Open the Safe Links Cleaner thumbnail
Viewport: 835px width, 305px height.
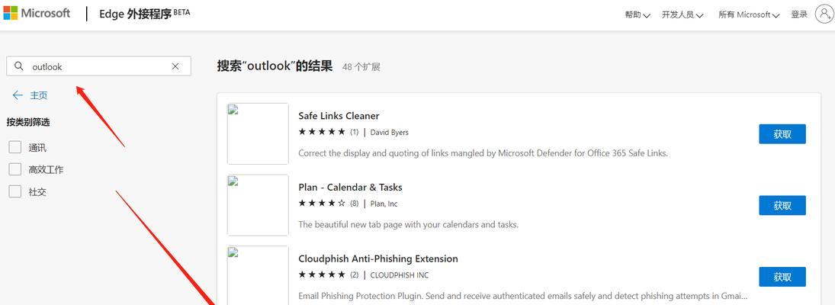pyautogui.click(x=258, y=133)
